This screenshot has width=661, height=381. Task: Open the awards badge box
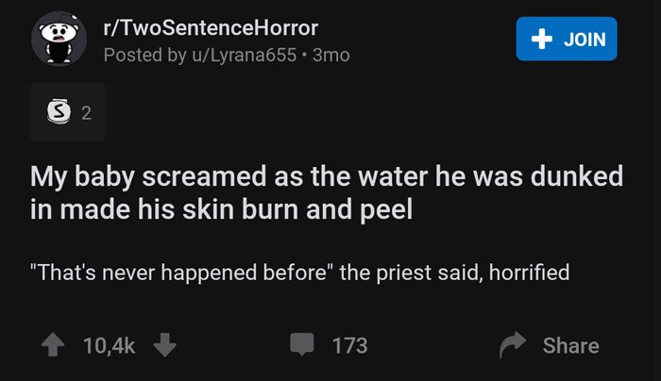68,112
